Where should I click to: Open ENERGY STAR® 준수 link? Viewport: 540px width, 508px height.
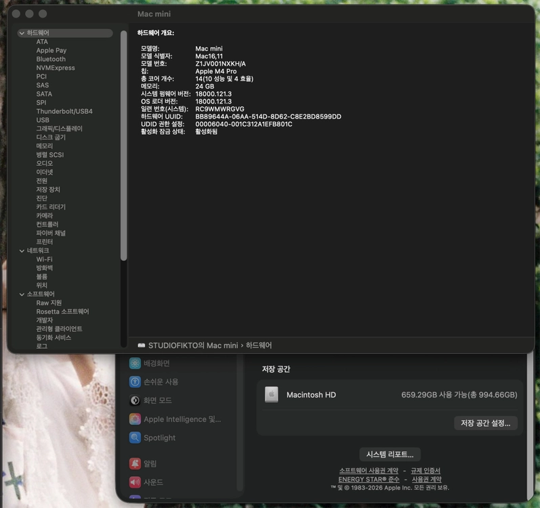pos(369,479)
